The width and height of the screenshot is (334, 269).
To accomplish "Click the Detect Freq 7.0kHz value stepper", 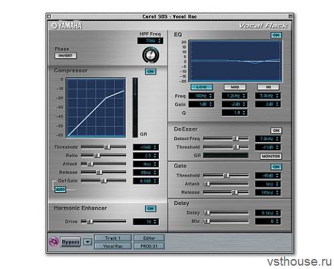I will pos(268,139).
